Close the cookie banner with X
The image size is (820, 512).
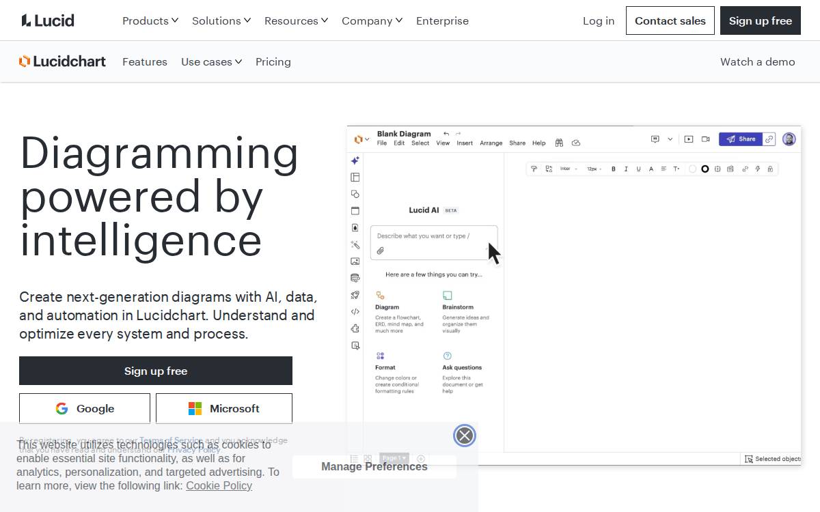point(465,436)
